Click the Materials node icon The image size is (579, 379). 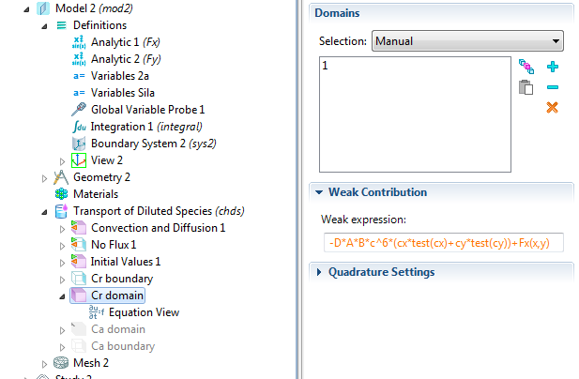(61, 194)
